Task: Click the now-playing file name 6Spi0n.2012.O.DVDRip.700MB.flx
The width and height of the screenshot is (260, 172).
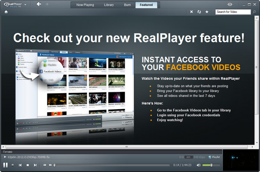Action: coord(29,157)
